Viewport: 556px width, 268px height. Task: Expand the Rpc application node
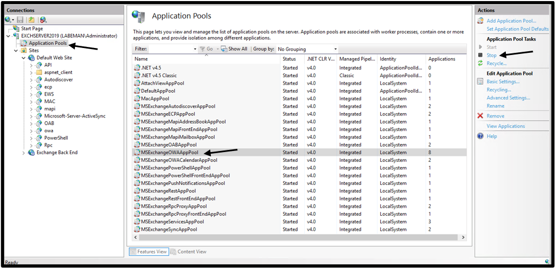pyautogui.click(x=31, y=145)
